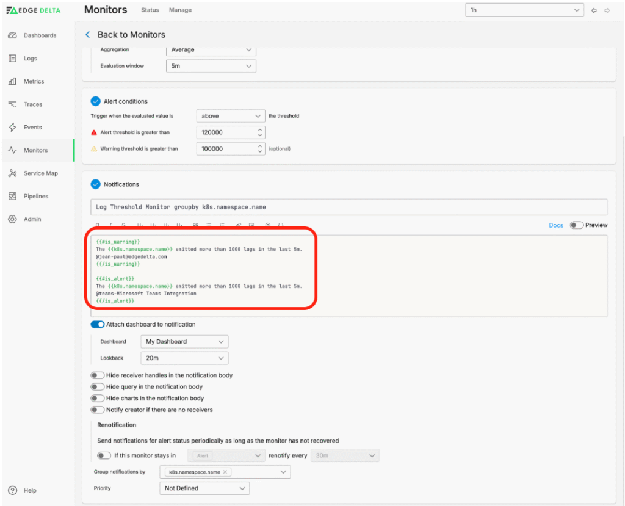Increase the Alert threshold stepper value
Image resolution: width=625 pixels, height=506 pixels.
[260, 129]
